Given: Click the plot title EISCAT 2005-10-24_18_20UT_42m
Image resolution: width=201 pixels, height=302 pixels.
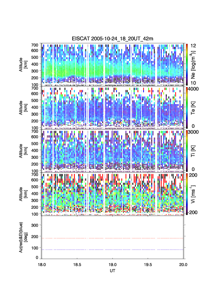Looking at the screenshot, I should pyautogui.click(x=112, y=39).
